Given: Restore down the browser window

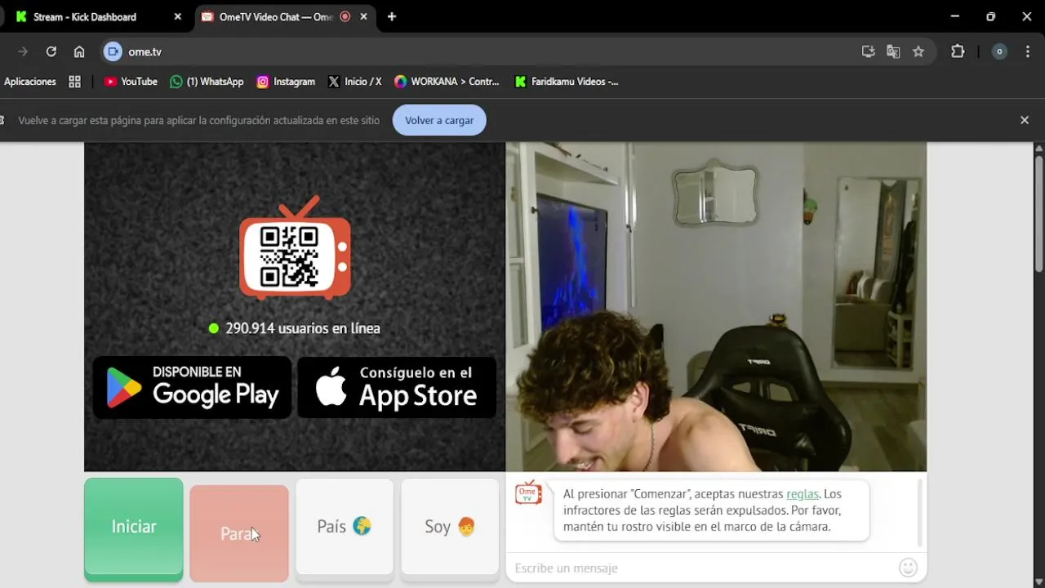Looking at the screenshot, I should (991, 16).
